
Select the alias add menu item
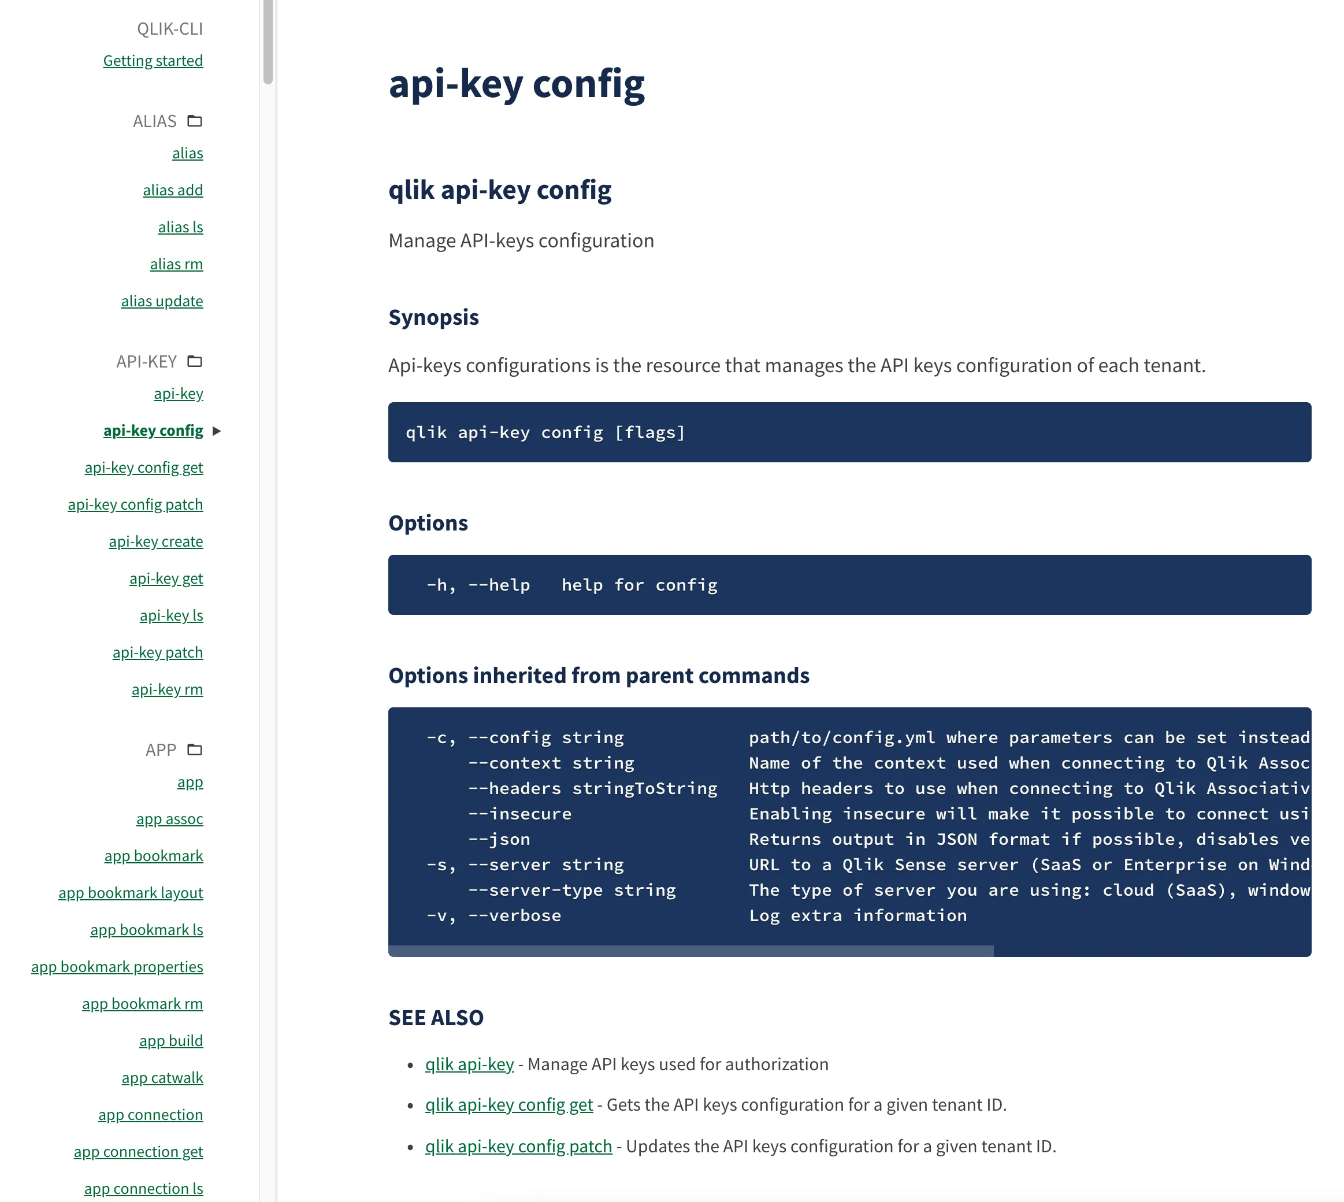pos(173,190)
